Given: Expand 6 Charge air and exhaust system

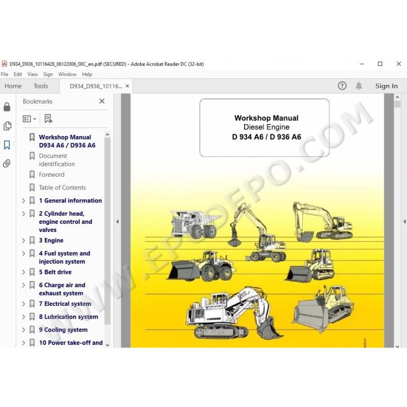Looking at the screenshot, I should (x=23, y=285).
